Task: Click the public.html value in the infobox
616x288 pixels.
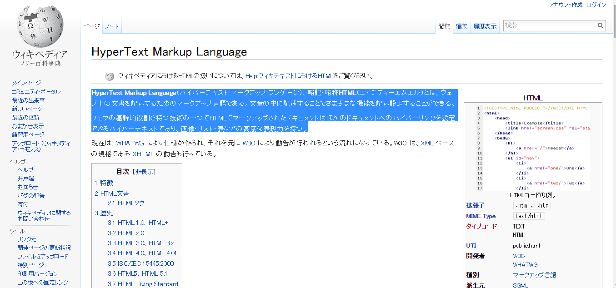Action: (526, 246)
